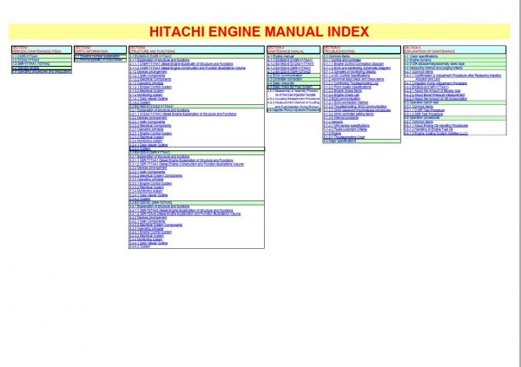The height and width of the screenshot is (367, 521).
Task: Open S6R Test Procedure link
Action: coord(424,114)
